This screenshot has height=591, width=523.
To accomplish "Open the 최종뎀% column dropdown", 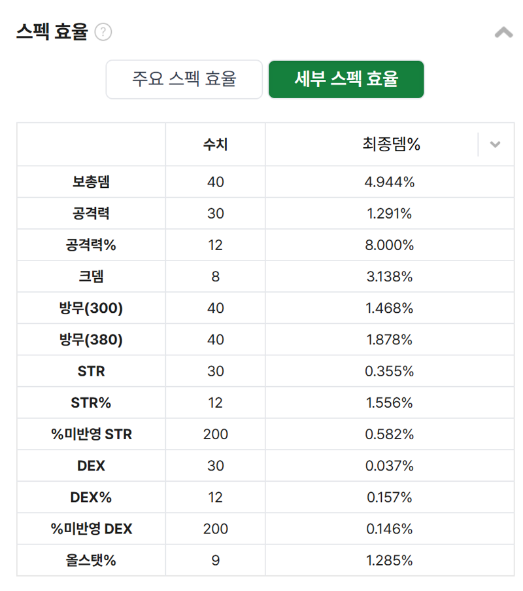I will (495, 144).
